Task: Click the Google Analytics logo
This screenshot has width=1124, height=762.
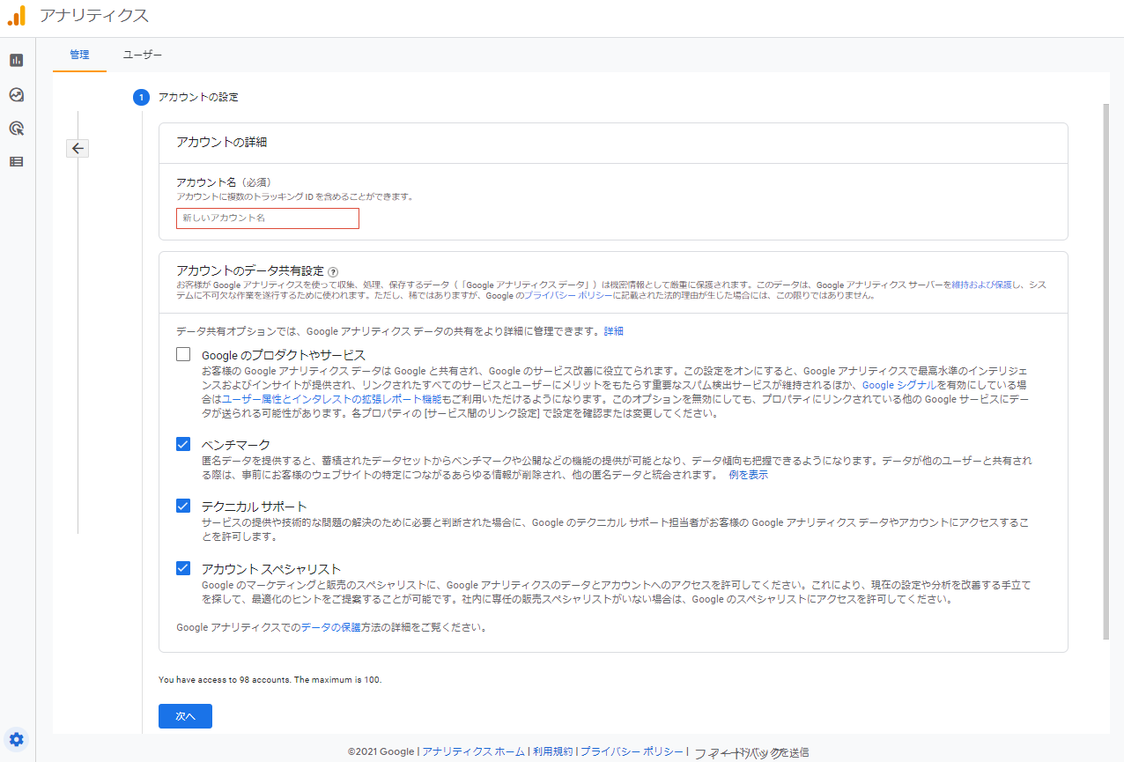Action: (x=17, y=15)
